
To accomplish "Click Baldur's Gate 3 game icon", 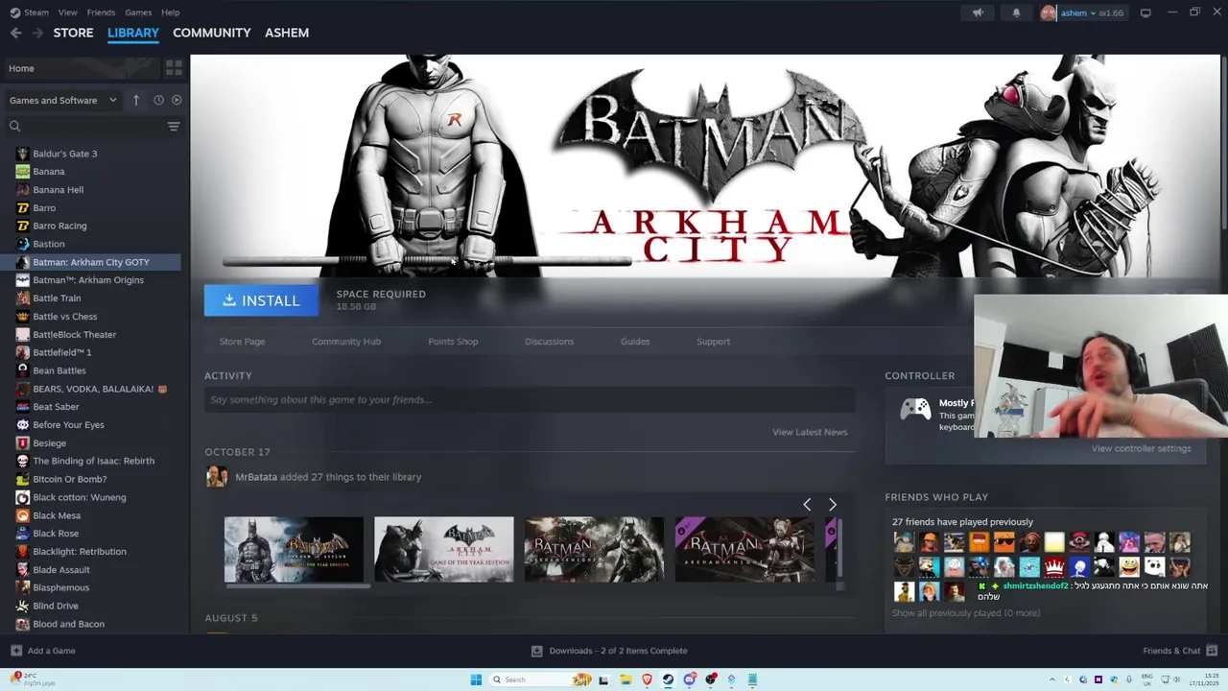I will pyautogui.click(x=22, y=154).
